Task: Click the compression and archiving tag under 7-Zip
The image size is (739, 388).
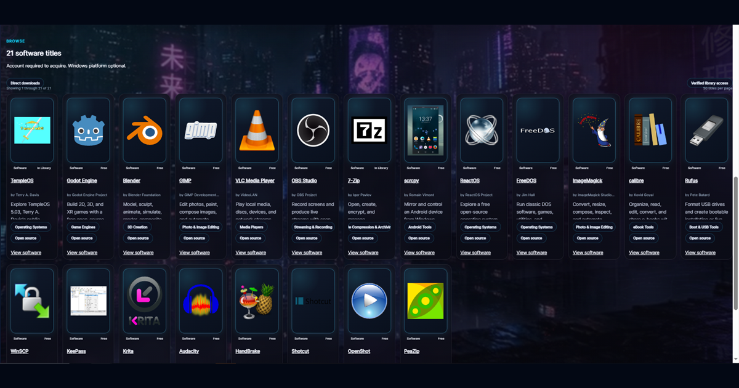Action: click(x=369, y=227)
